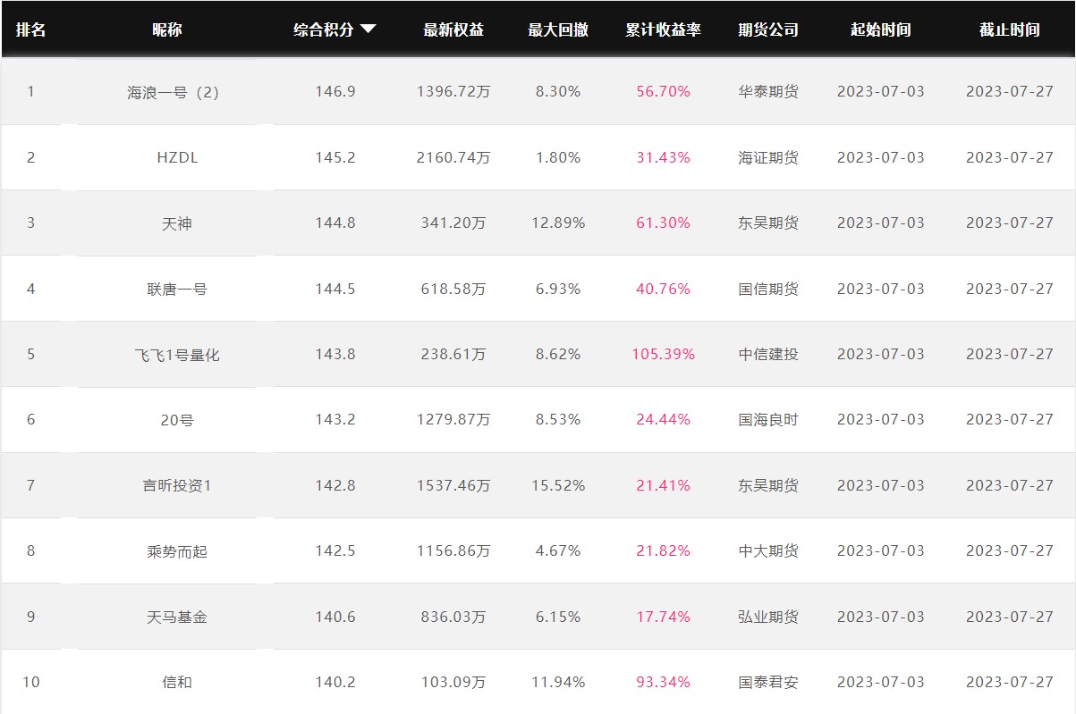The image size is (1076, 714).
Task: Open the 20号 account entry
Action: pyautogui.click(x=177, y=420)
